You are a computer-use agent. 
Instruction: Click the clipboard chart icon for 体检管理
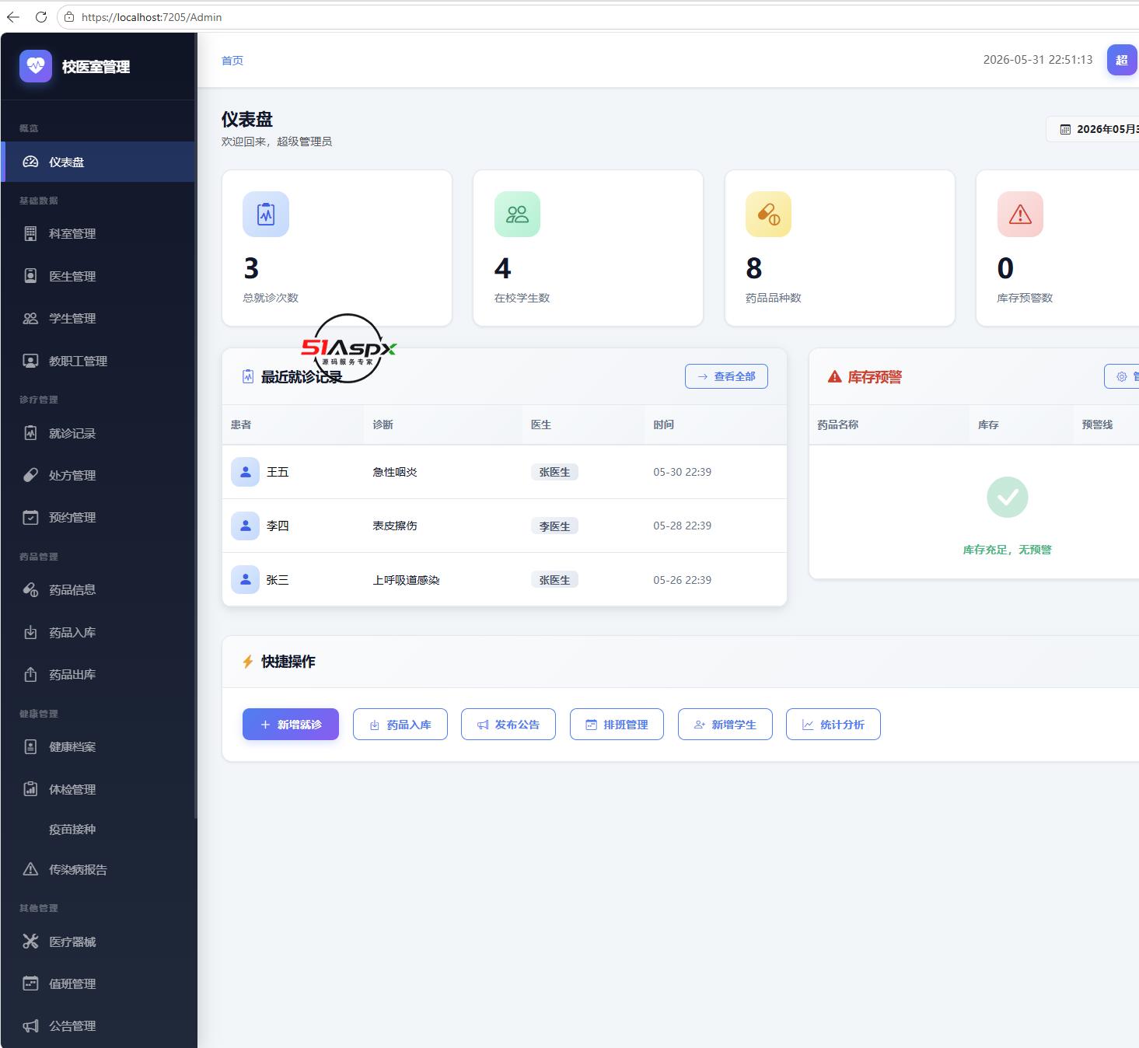[30, 789]
